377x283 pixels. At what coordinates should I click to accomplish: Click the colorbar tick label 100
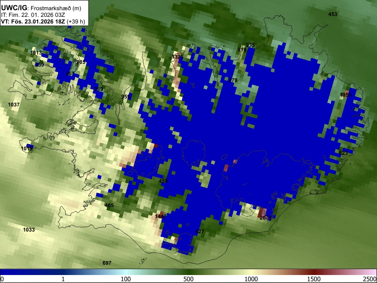coord(126,279)
